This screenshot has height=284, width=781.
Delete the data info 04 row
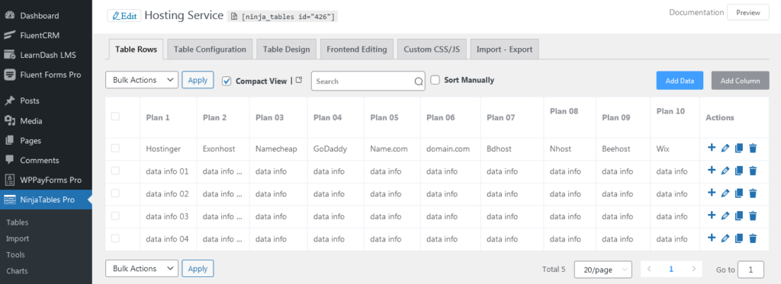pyautogui.click(x=753, y=238)
